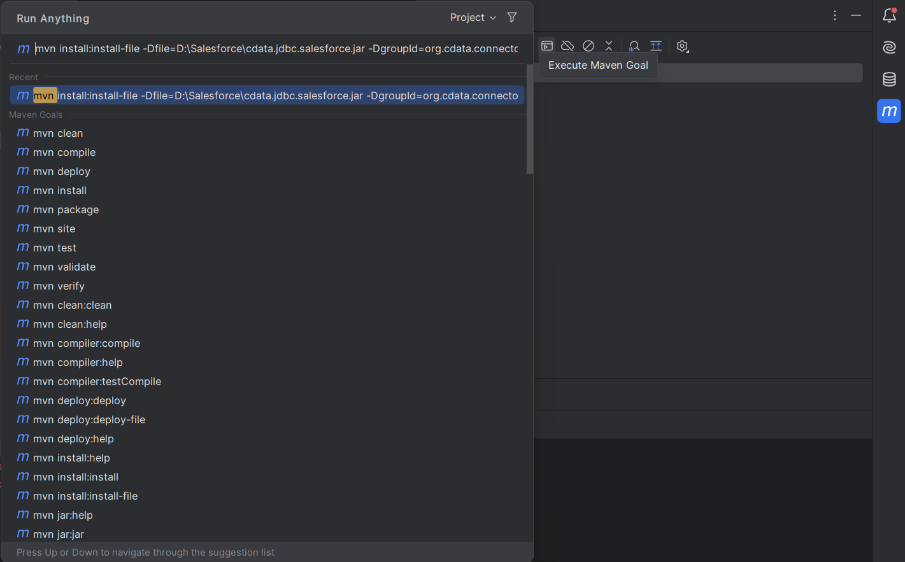
Task: Click the Run Anything command input field
Action: tap(276, 49)
